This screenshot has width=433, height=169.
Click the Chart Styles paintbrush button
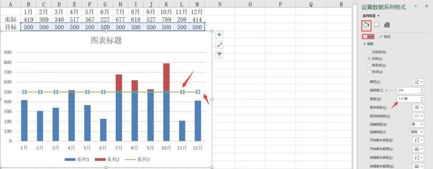coord(219,45)
